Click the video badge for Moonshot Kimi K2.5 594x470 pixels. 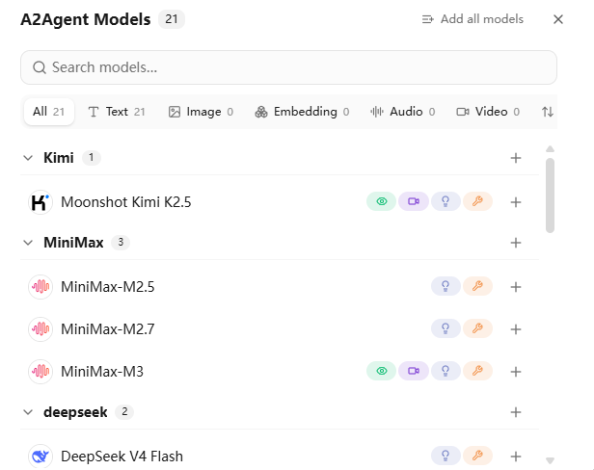(x=414, y=201)
